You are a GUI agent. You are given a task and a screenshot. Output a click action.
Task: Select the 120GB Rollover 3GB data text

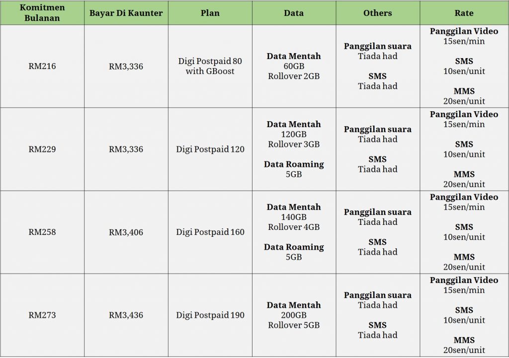294,139
